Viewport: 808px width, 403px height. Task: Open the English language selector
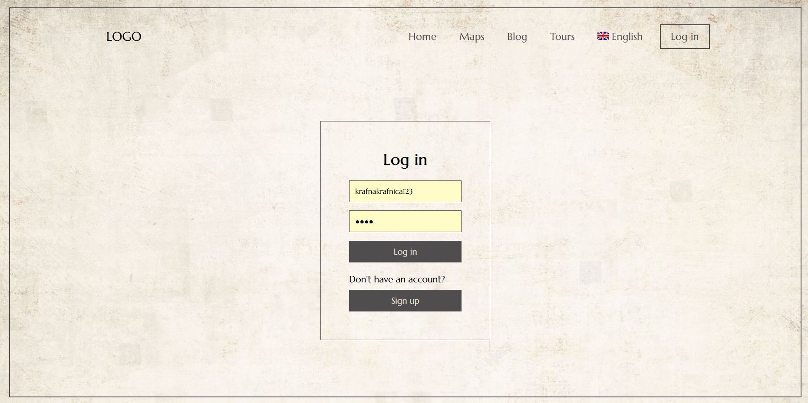[x=627, y=36]
